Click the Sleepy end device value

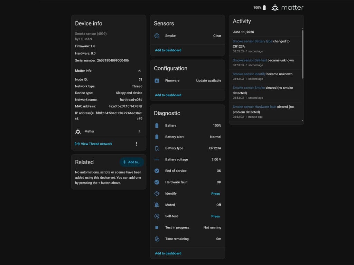pos(129,93)
